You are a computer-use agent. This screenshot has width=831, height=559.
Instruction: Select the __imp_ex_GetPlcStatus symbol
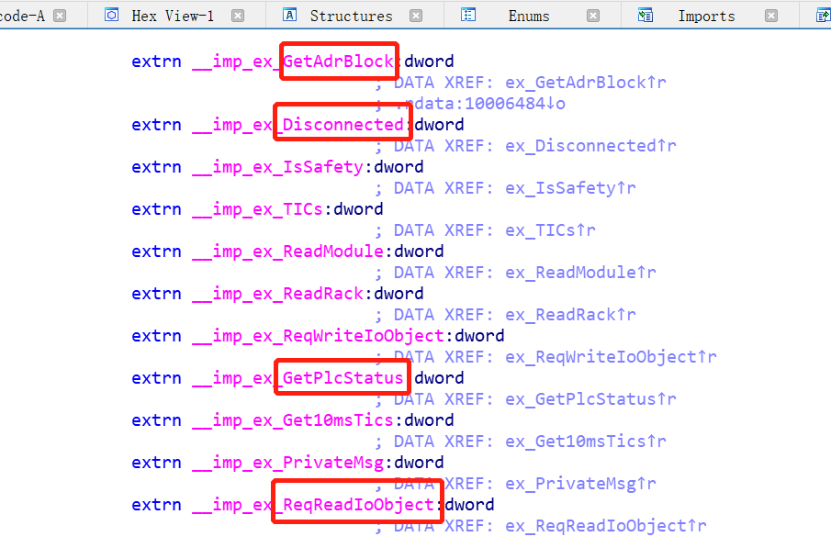tap(298, 378)
